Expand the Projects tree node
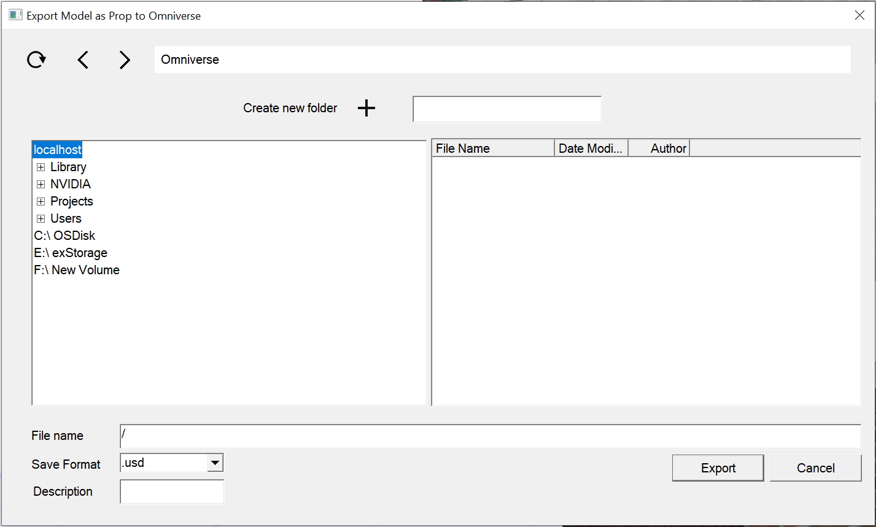 click(x=41, y=201)
